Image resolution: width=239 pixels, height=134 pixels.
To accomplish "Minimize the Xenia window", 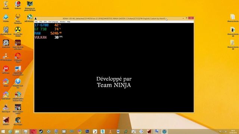I will click(x=183, y=18).
